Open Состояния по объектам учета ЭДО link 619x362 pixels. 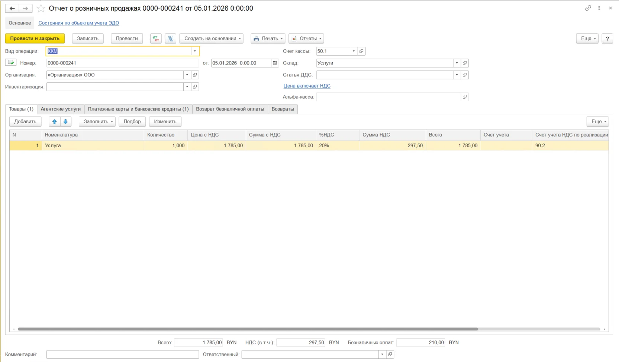pyautogui.click(x=79, y=23)
